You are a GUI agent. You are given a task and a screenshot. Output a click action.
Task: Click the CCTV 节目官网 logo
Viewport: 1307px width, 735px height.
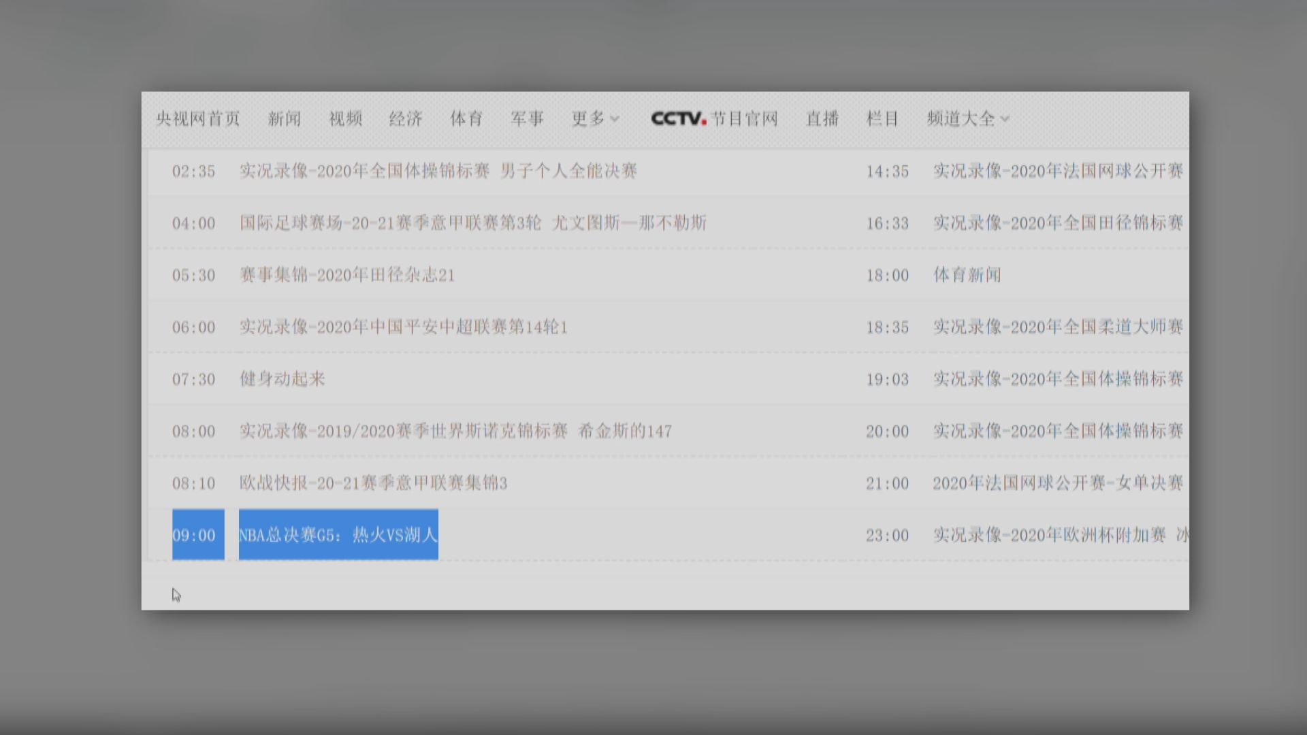click(x=712, y=118)
